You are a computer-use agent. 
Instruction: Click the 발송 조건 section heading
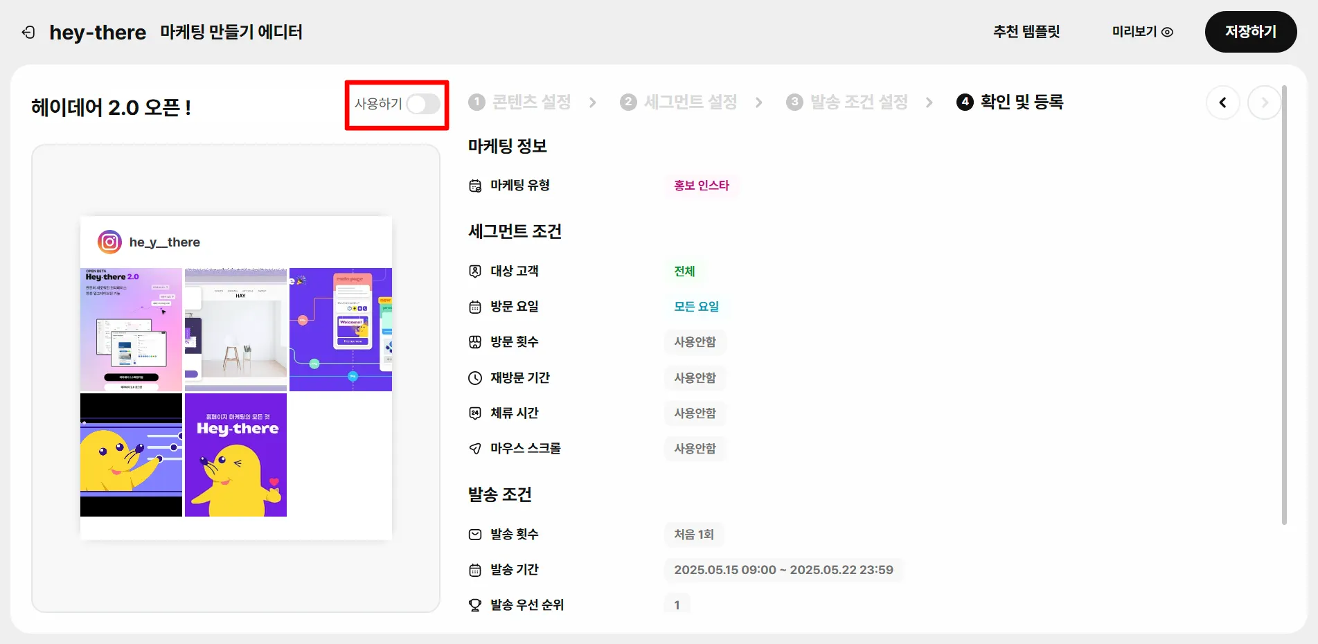(x=500, y=494)
